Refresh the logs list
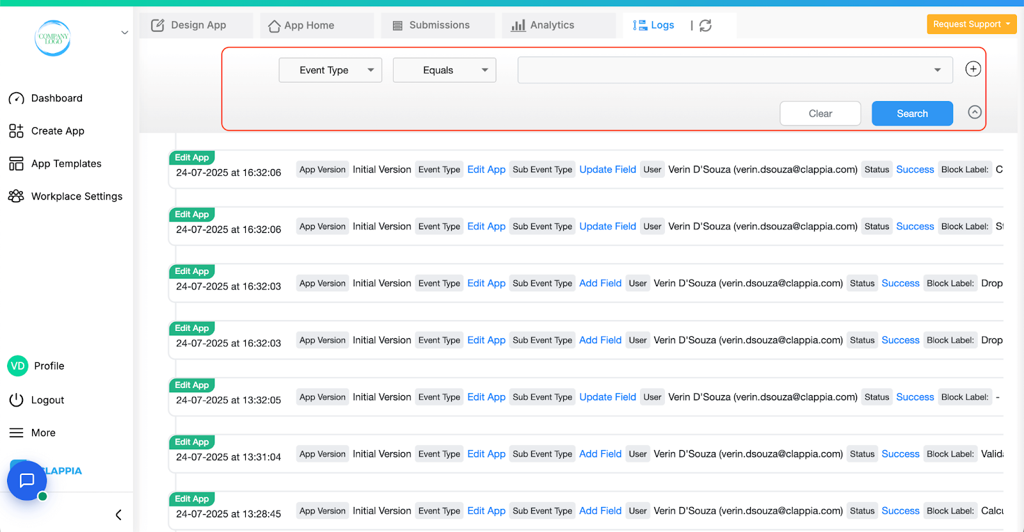This screenshot has width=1024, height=532. 705,25
